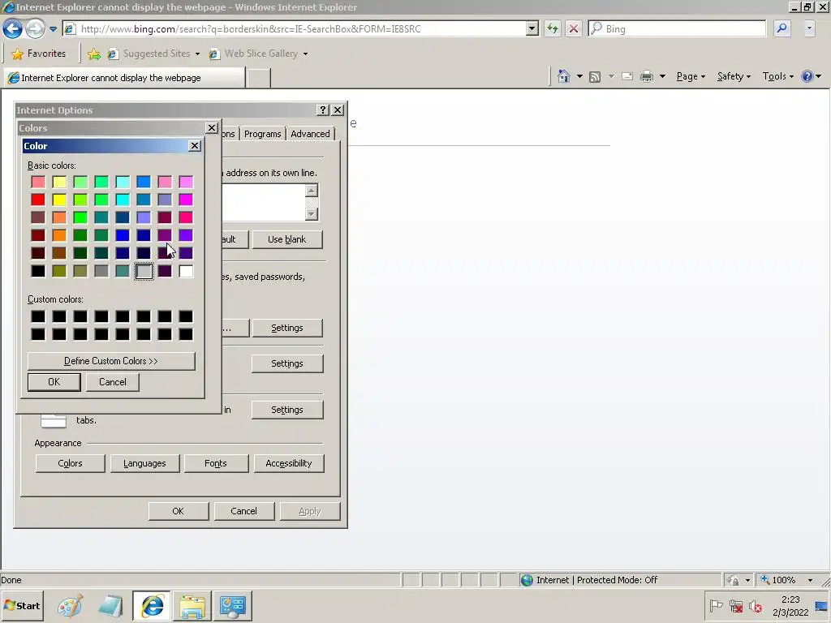Expand the Home button dropdown arrow
The image size is (831, 623).
[x=579, y=77]
